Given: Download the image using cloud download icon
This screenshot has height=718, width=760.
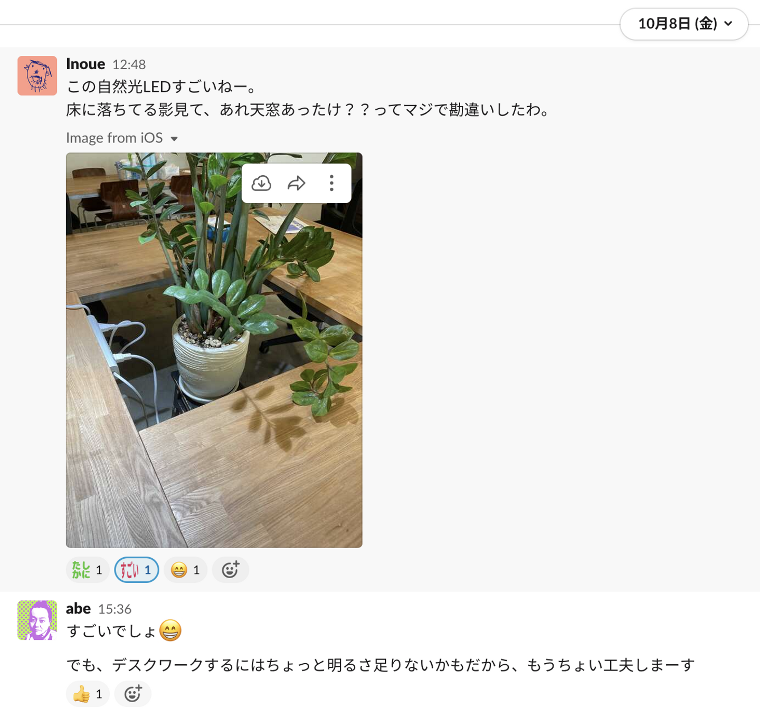Looking at the screenshot, I should [x=261, y=183].
